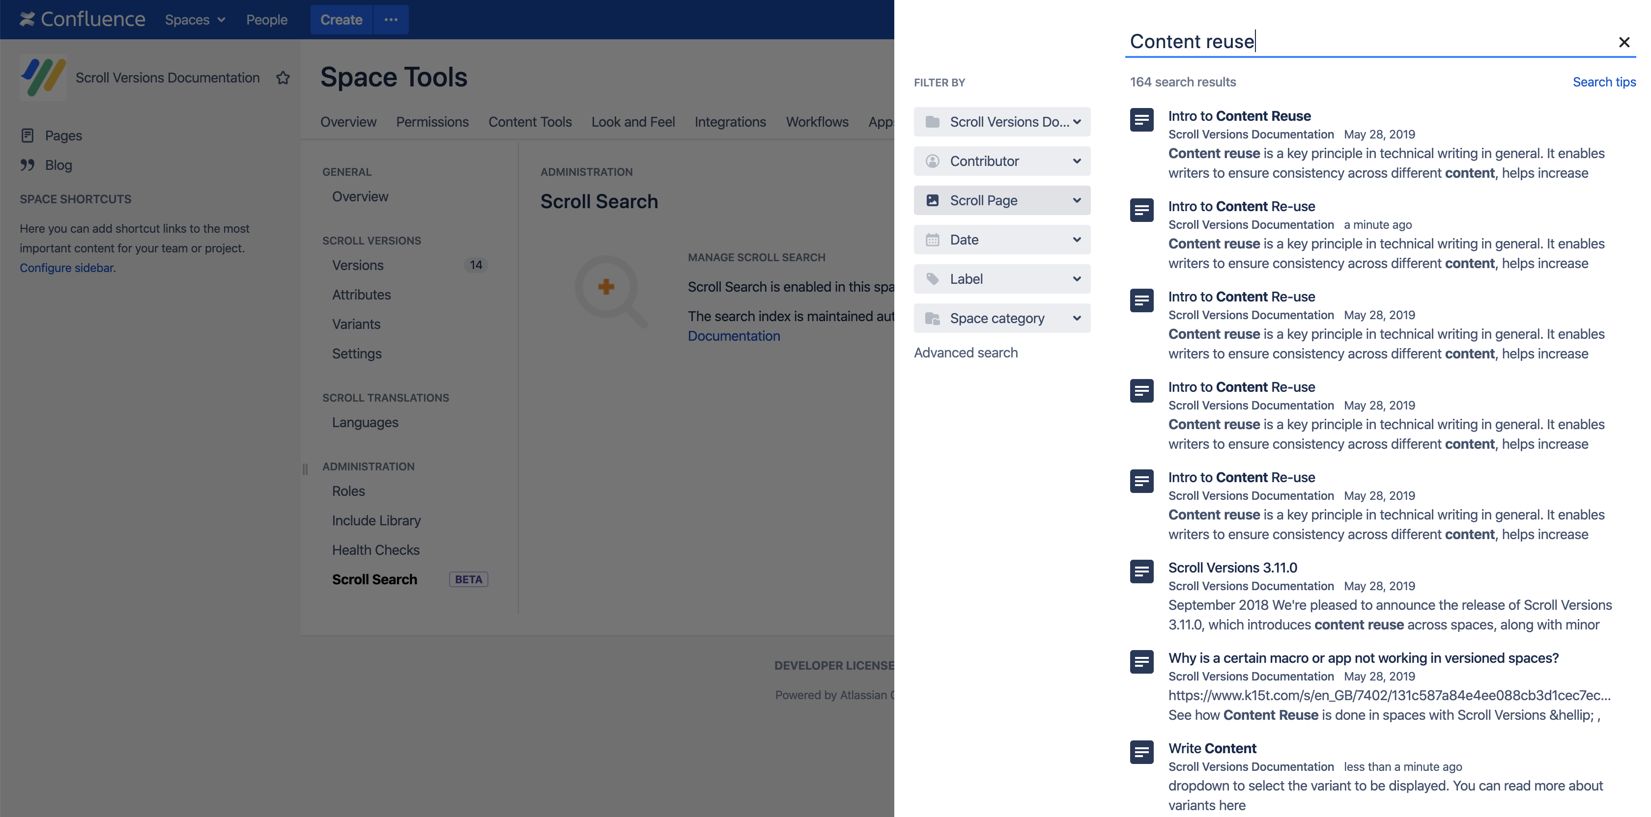Open the Scroll Page filter dropdown
This screenshot has height=817, width=1651.
pos(1002,200)
